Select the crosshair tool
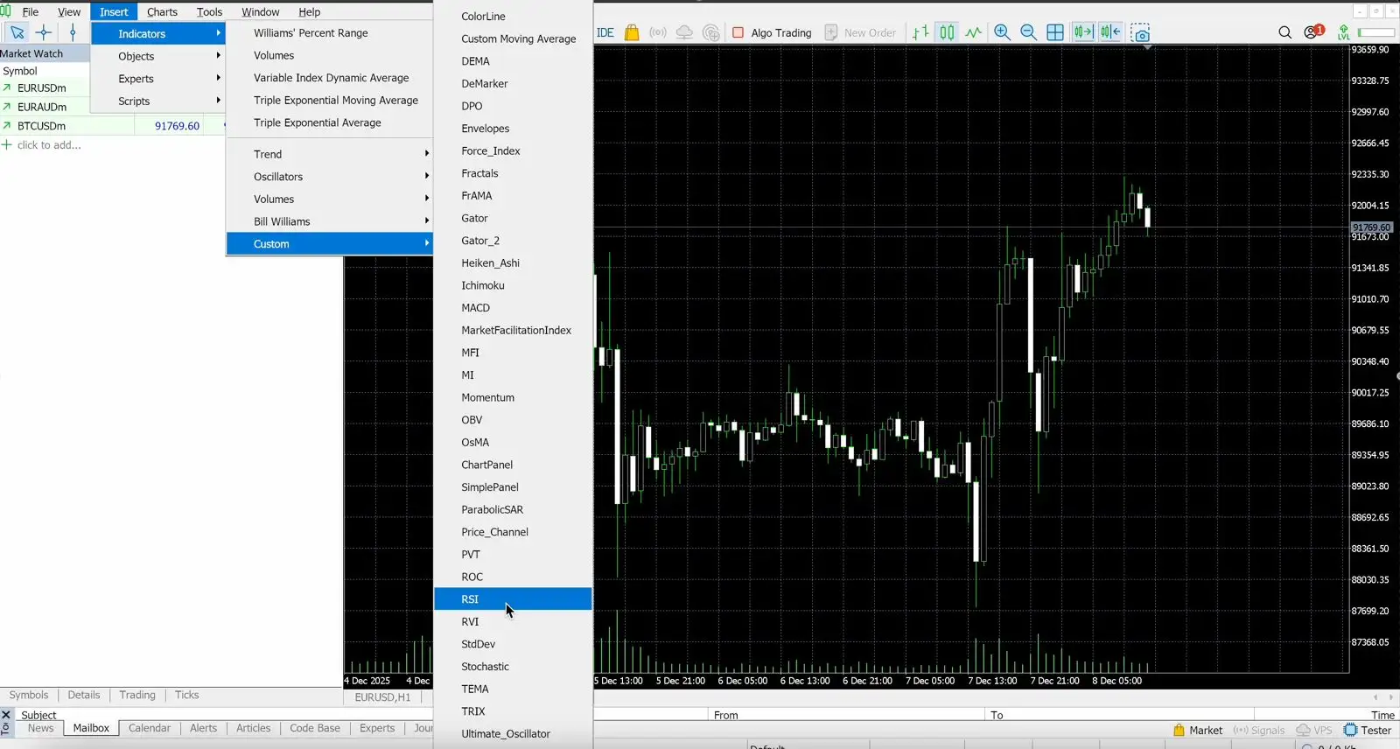Viewport: 1400px width, 749px height. [44, 32]
